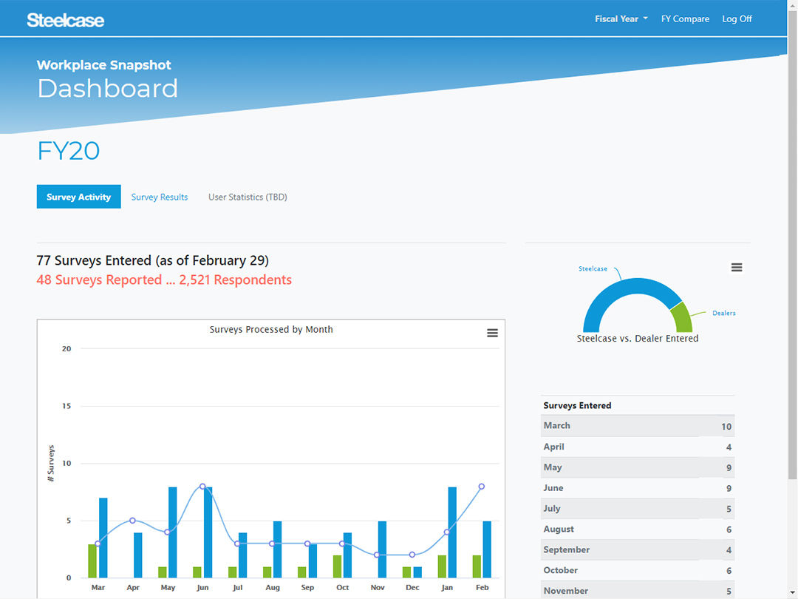Click the Dec label on the x-axis
Screen dimensions: 798x599
pos(412,587)
